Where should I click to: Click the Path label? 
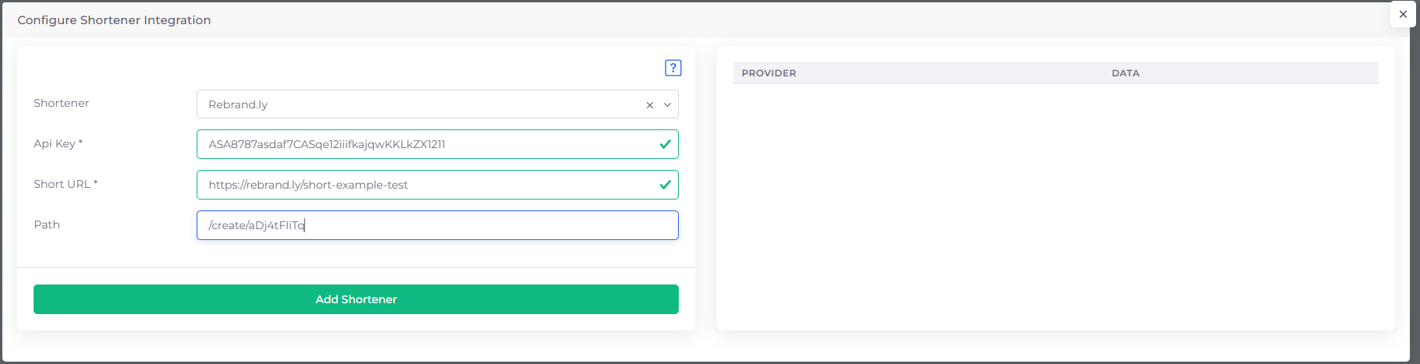[47, 224]
